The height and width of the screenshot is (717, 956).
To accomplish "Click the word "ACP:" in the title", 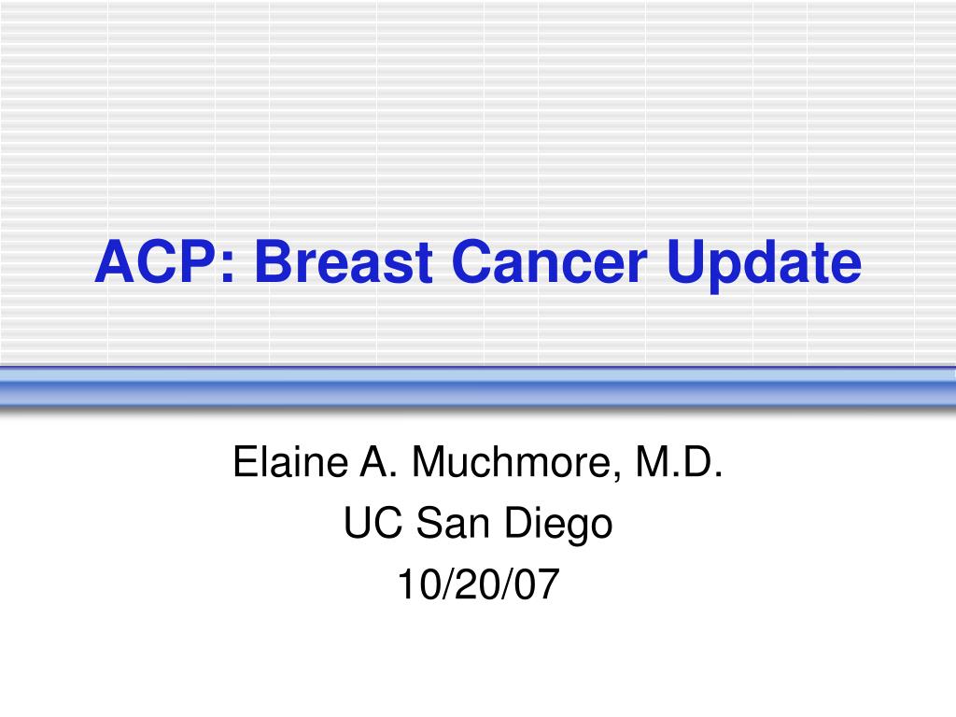I will [164, 261].
